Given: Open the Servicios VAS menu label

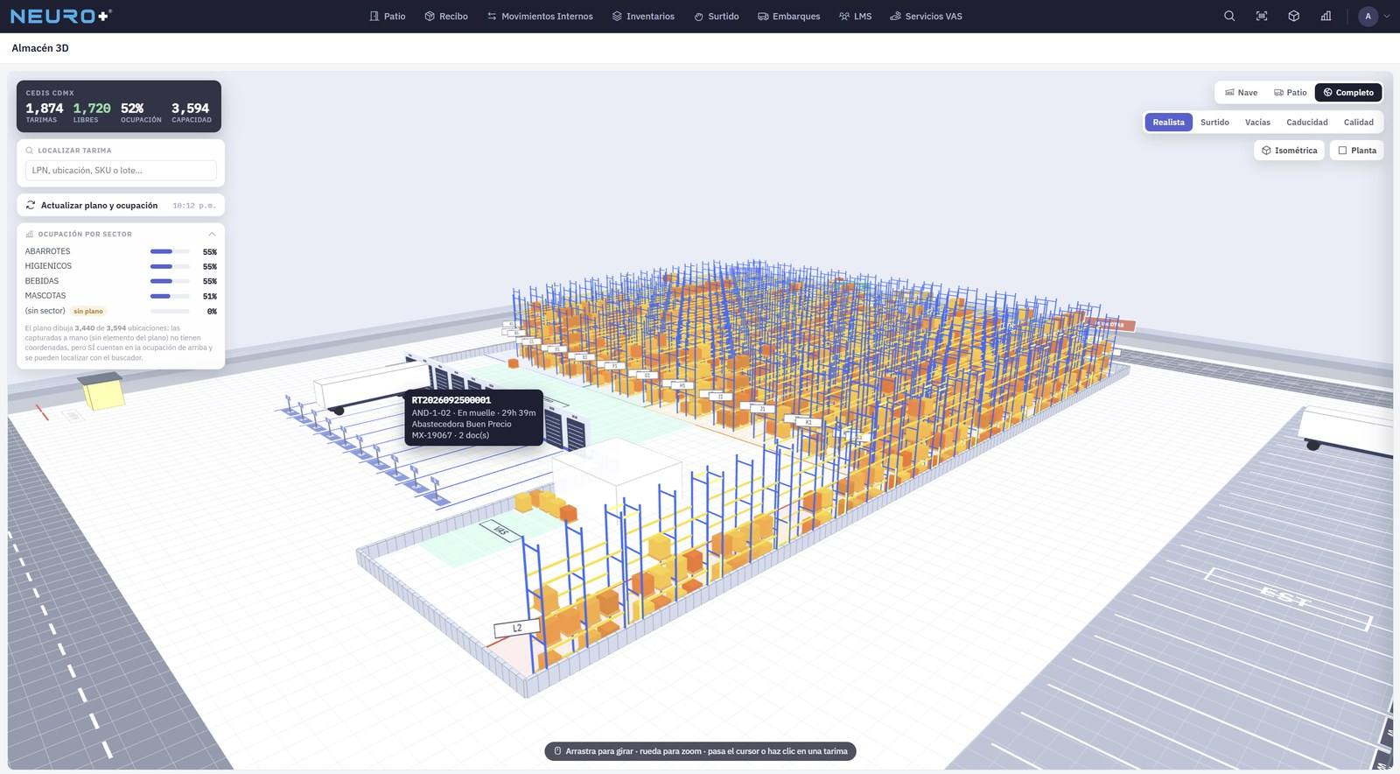Looking at the screenshot, I should [934, 16].
